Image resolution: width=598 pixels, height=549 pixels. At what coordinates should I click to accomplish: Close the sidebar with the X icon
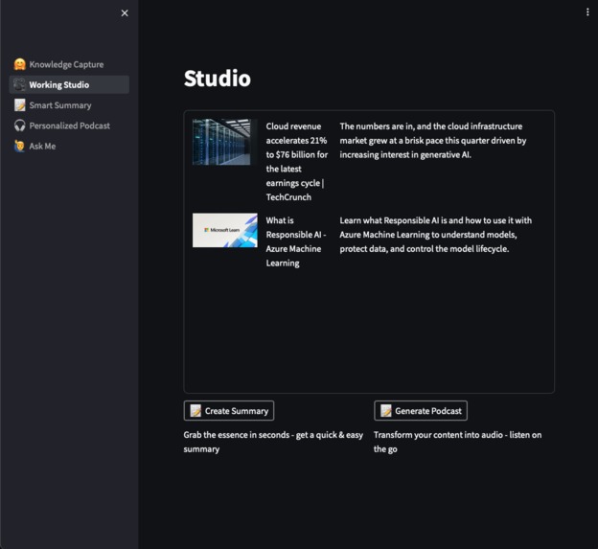click(x=125, y=13)
